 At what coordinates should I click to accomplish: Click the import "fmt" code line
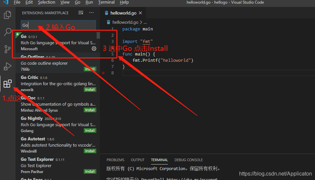tap(138, 41)
